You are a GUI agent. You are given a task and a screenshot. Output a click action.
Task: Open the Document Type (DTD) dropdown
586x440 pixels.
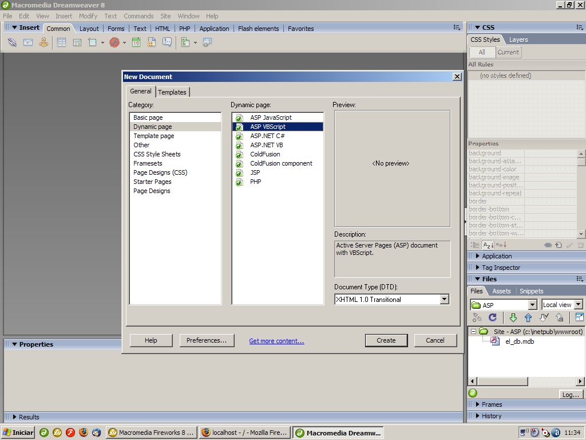click(x=444, y=299)
